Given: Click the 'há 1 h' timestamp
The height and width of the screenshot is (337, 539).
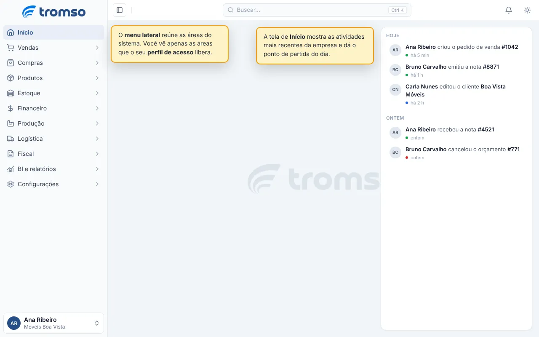Looking at the screenshot, I should tap(417, 75).
